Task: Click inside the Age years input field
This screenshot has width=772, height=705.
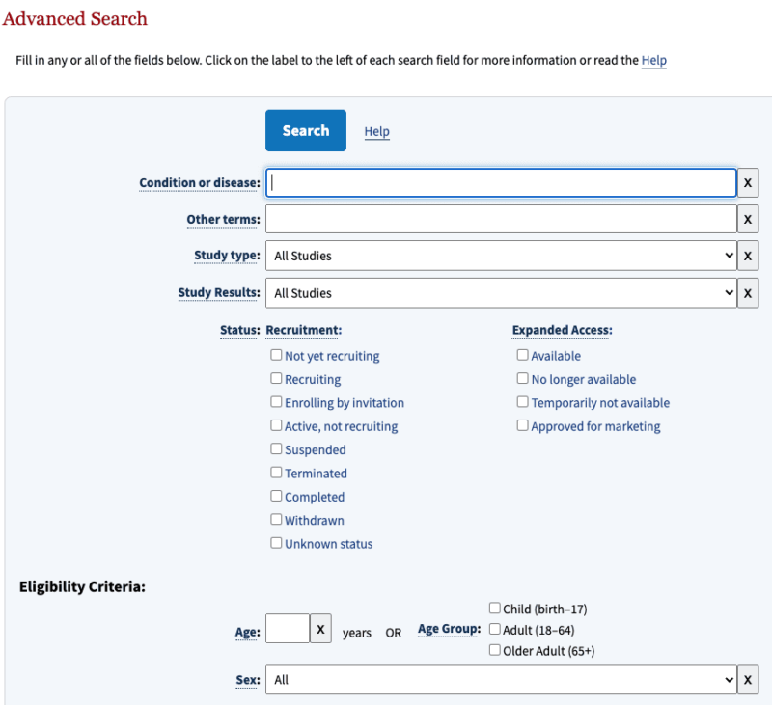Action: [x=287, y=628]
